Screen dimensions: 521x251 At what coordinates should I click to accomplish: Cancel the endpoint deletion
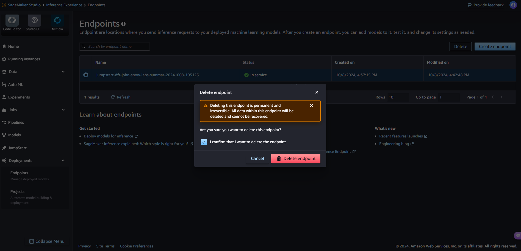257,159
